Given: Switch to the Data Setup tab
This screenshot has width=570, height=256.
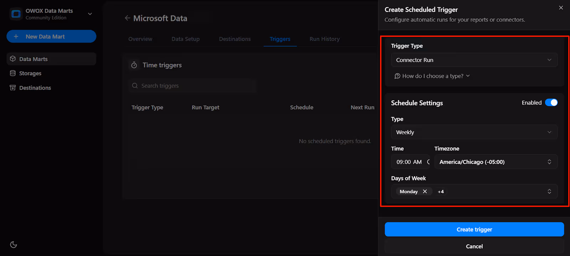Looking at the screenshot, I should click(186, 39).
